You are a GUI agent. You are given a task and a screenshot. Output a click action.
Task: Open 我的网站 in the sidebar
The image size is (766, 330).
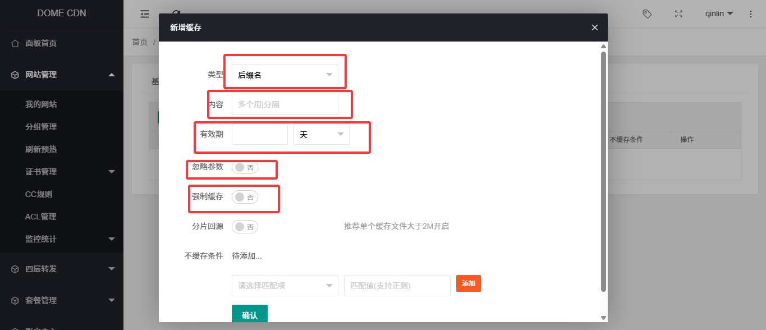[x=41, y=104]
